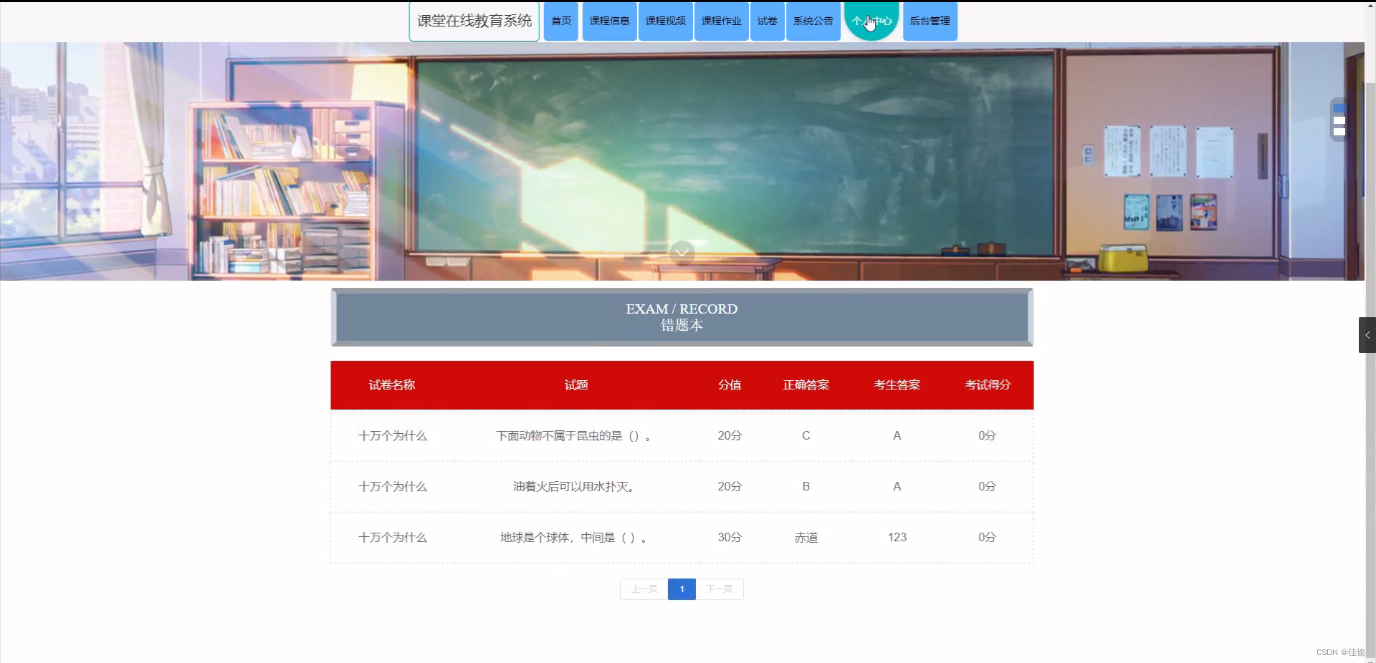This screenshot has height=663, width=1376.
Task: Open the 课程视频 navigation item
Action: coord(664,21)
